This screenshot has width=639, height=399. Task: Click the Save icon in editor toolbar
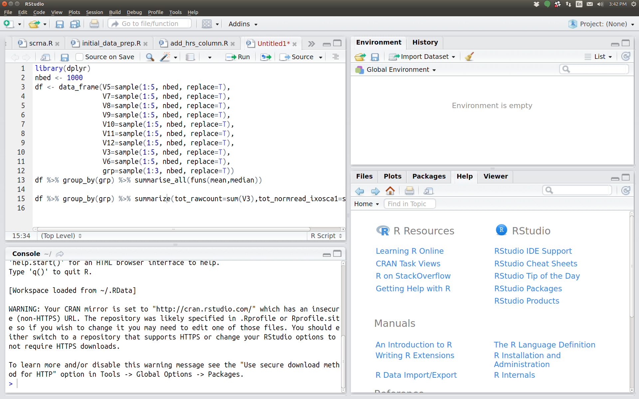pyautogui.click(x=65, y=56)
